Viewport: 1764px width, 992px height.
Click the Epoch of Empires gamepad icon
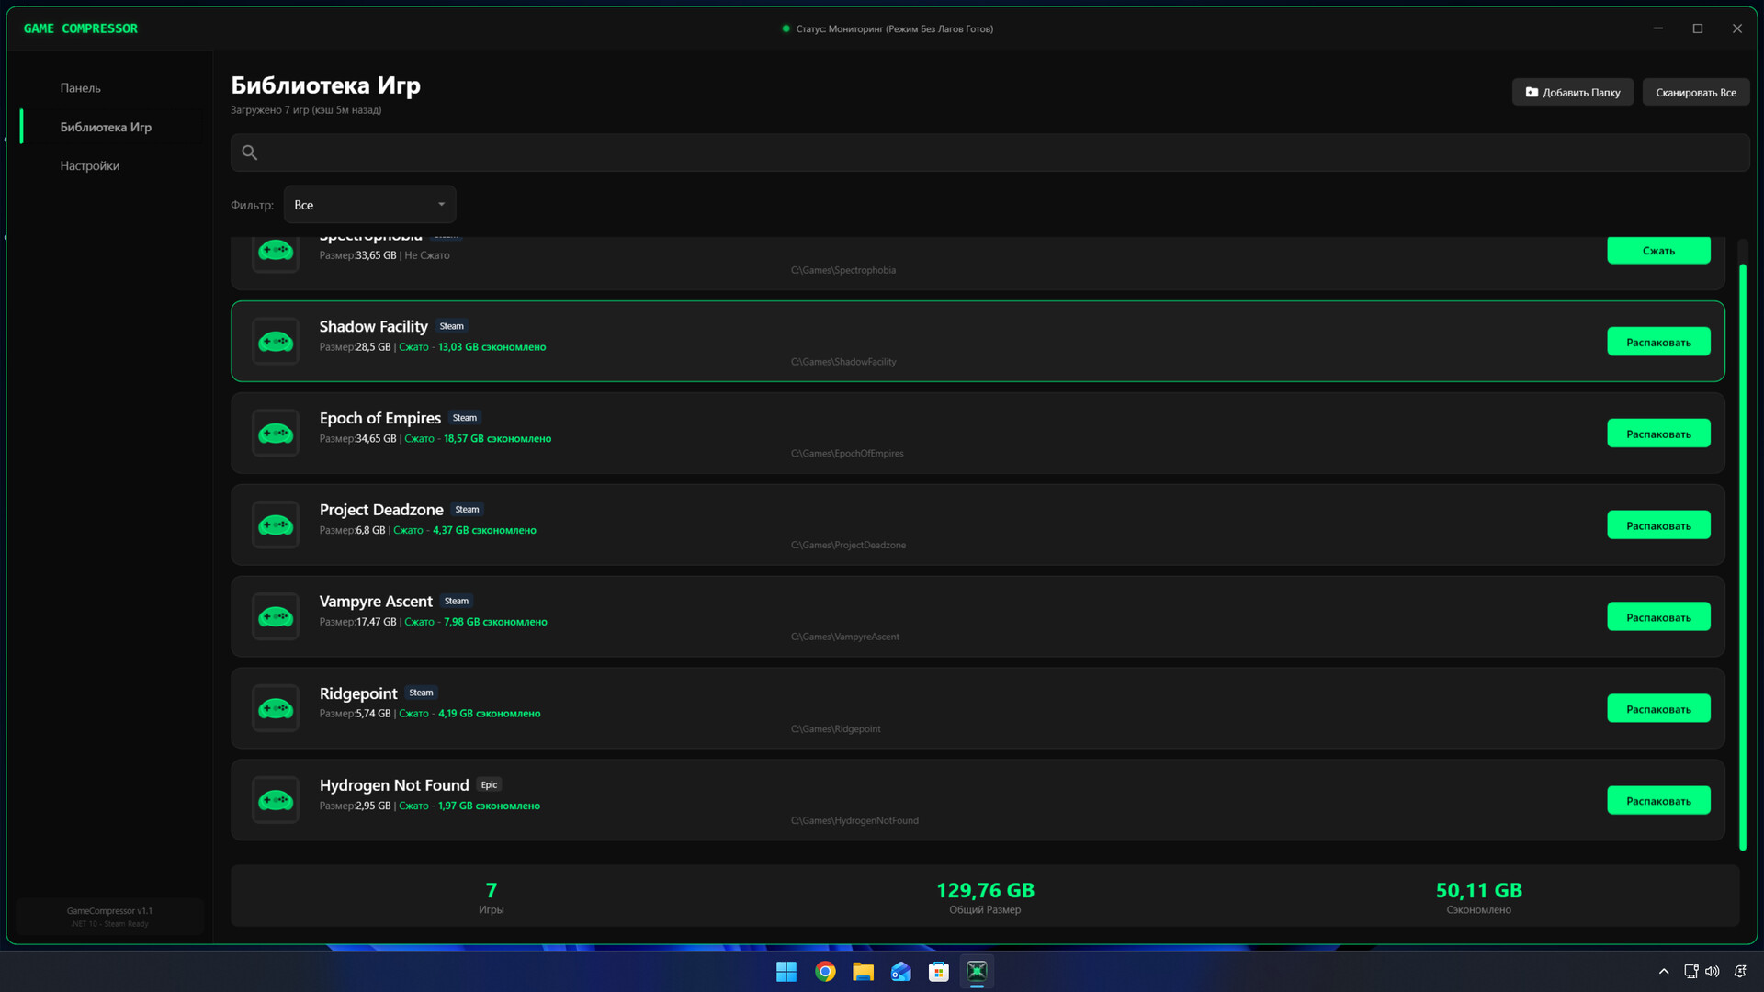pyautogui.click(x=275, y=434)
